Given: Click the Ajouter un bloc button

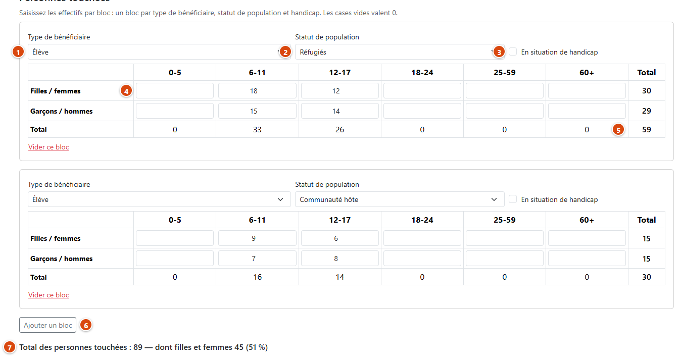Looking at the screenshot, I should [48, 325].
